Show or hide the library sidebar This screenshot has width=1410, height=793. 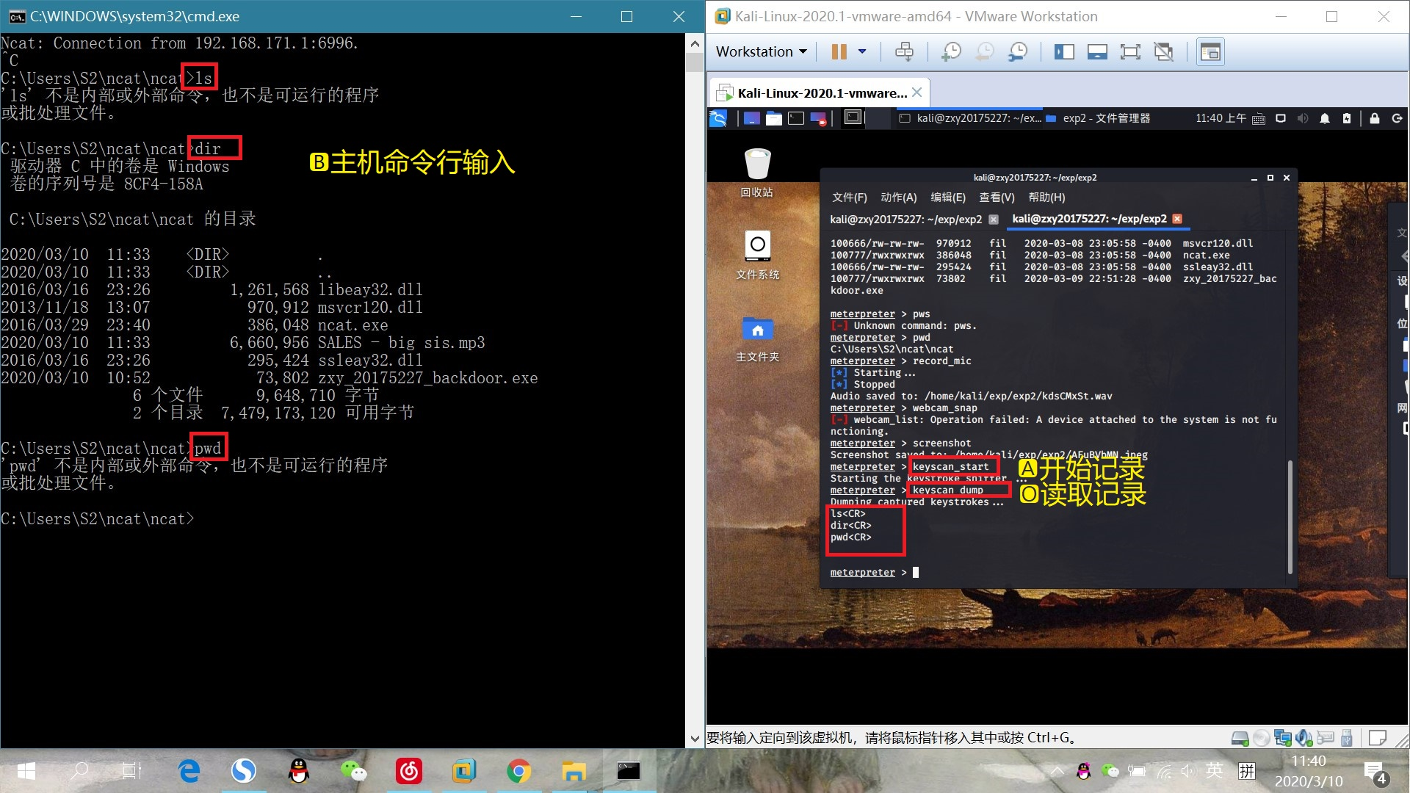coord(1063,51)
